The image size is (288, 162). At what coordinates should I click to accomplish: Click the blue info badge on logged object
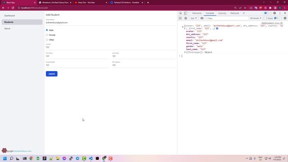(217, 28)
